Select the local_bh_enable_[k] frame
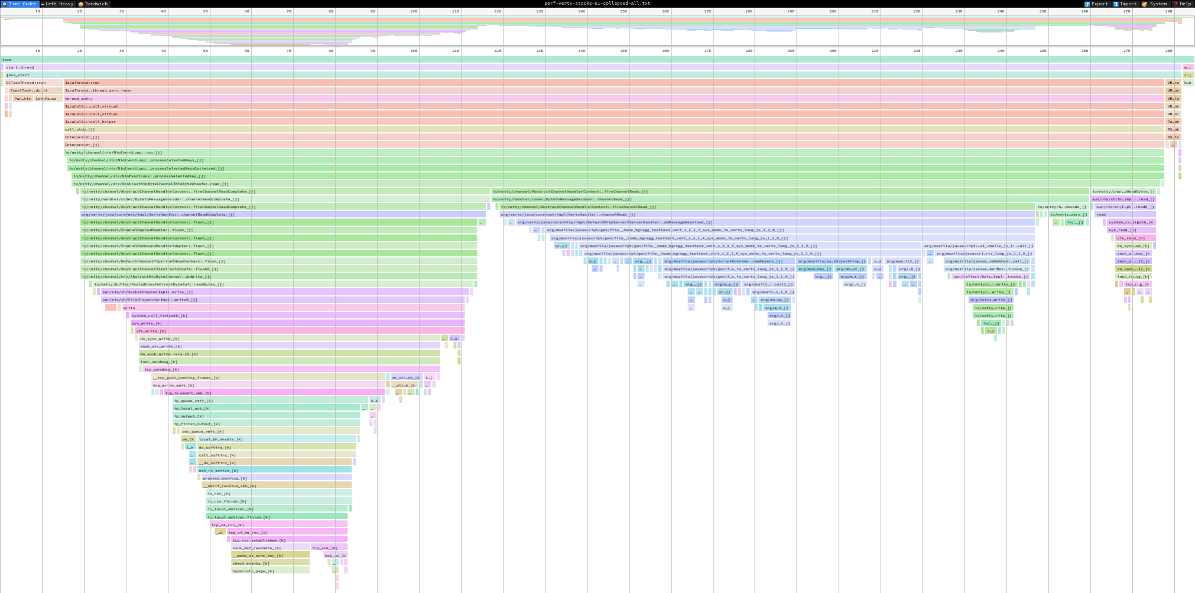Screen dimensions: 1195x593 [277, 439]
